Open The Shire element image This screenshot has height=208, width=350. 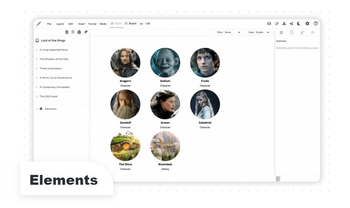coord(125,146)
